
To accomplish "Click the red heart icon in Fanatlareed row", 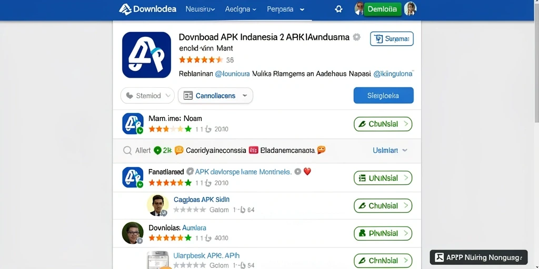I will click(307, 172).
